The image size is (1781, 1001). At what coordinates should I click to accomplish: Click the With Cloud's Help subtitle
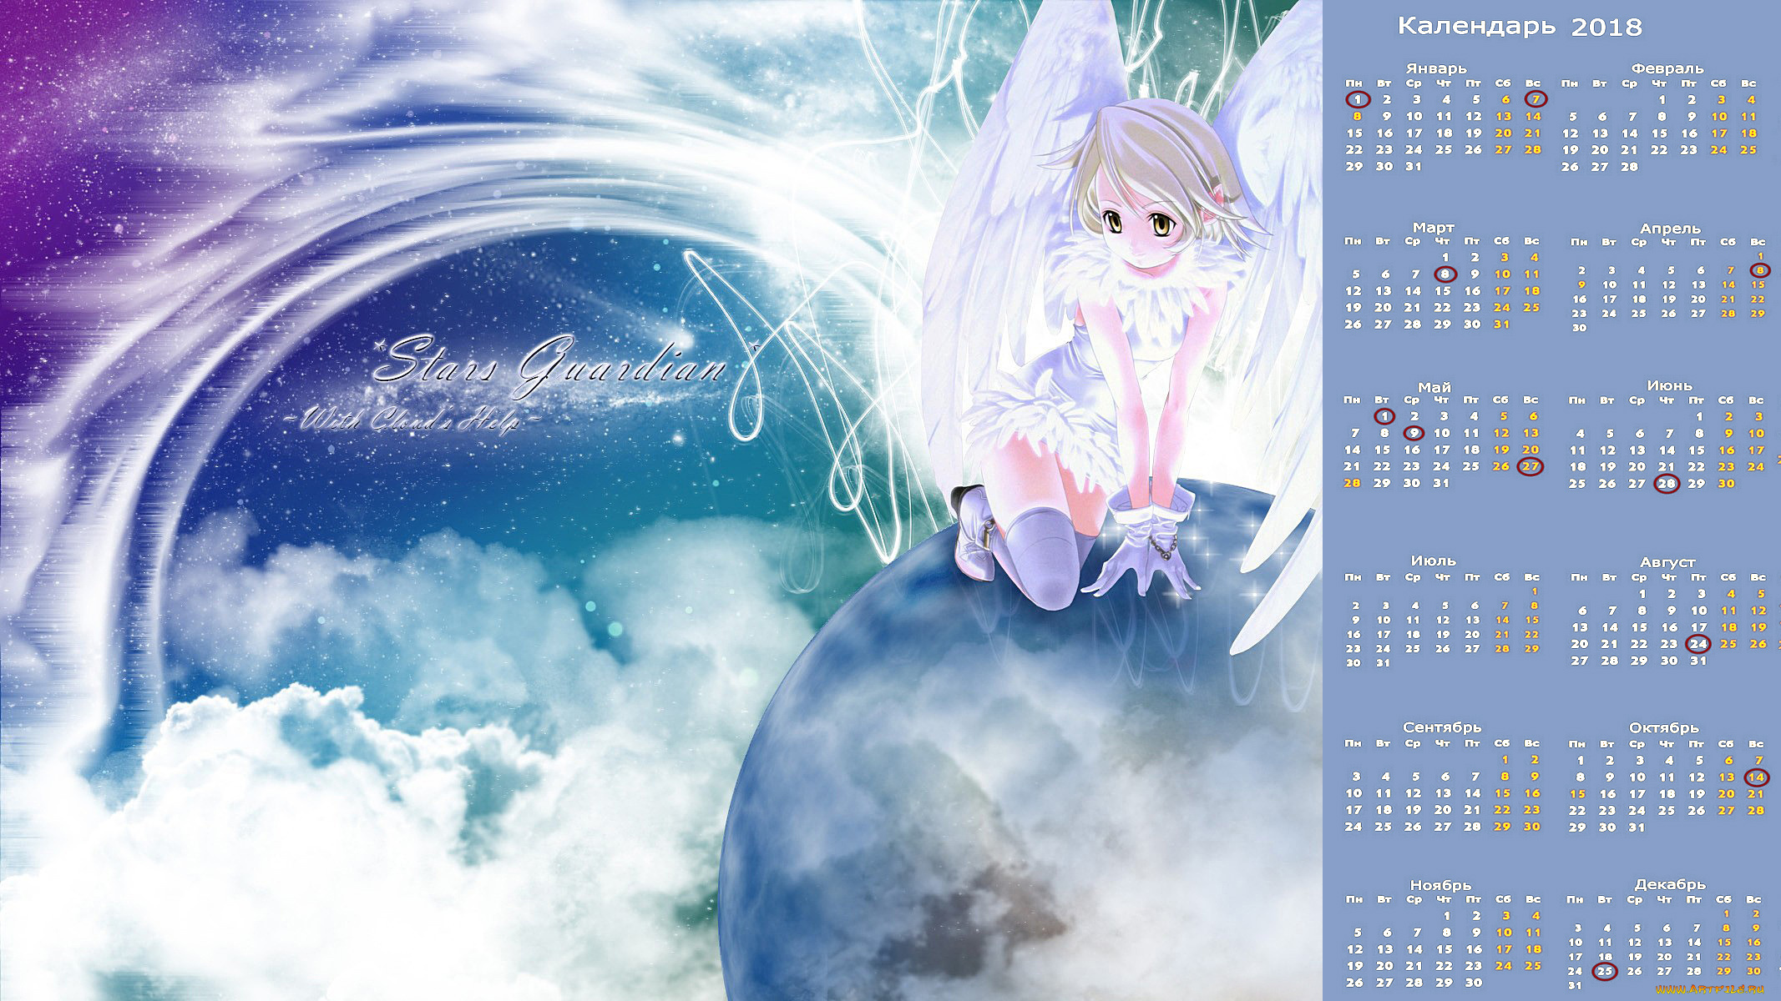pyautogui.click(x=409, y=420)
